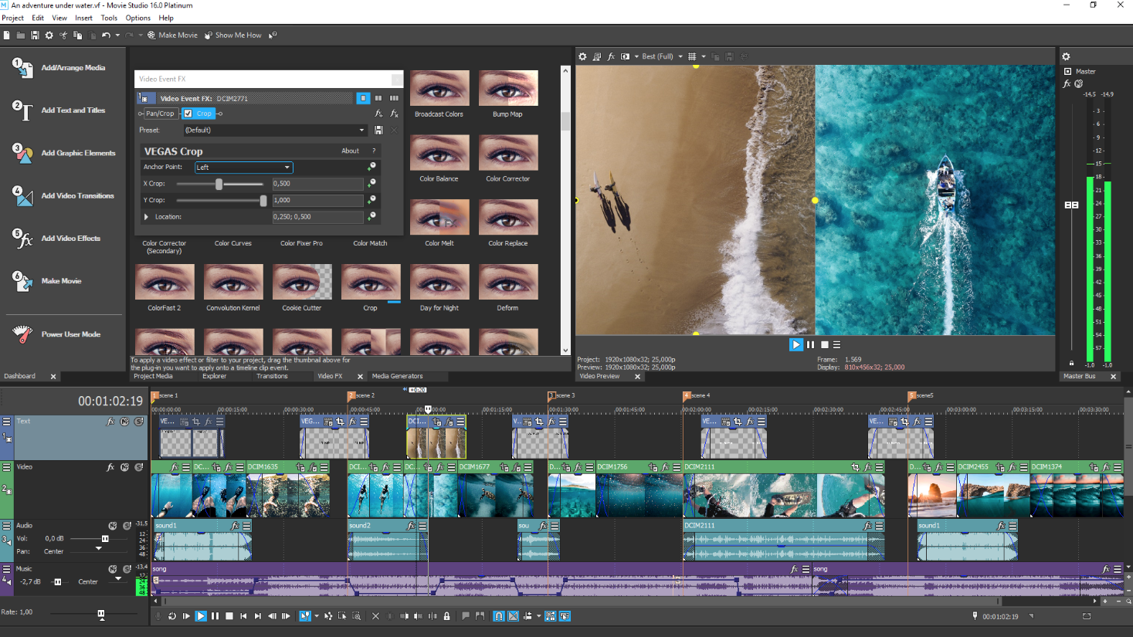The image size is (1133, 637).
Task: Click the Video Output FX icon in the preview toolbar
Action: (x=611, y=56)
